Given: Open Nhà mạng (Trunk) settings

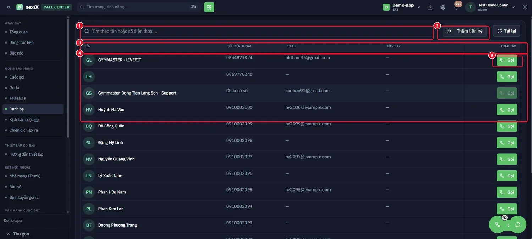Looking at the screenshot, I should click(25, 176).
